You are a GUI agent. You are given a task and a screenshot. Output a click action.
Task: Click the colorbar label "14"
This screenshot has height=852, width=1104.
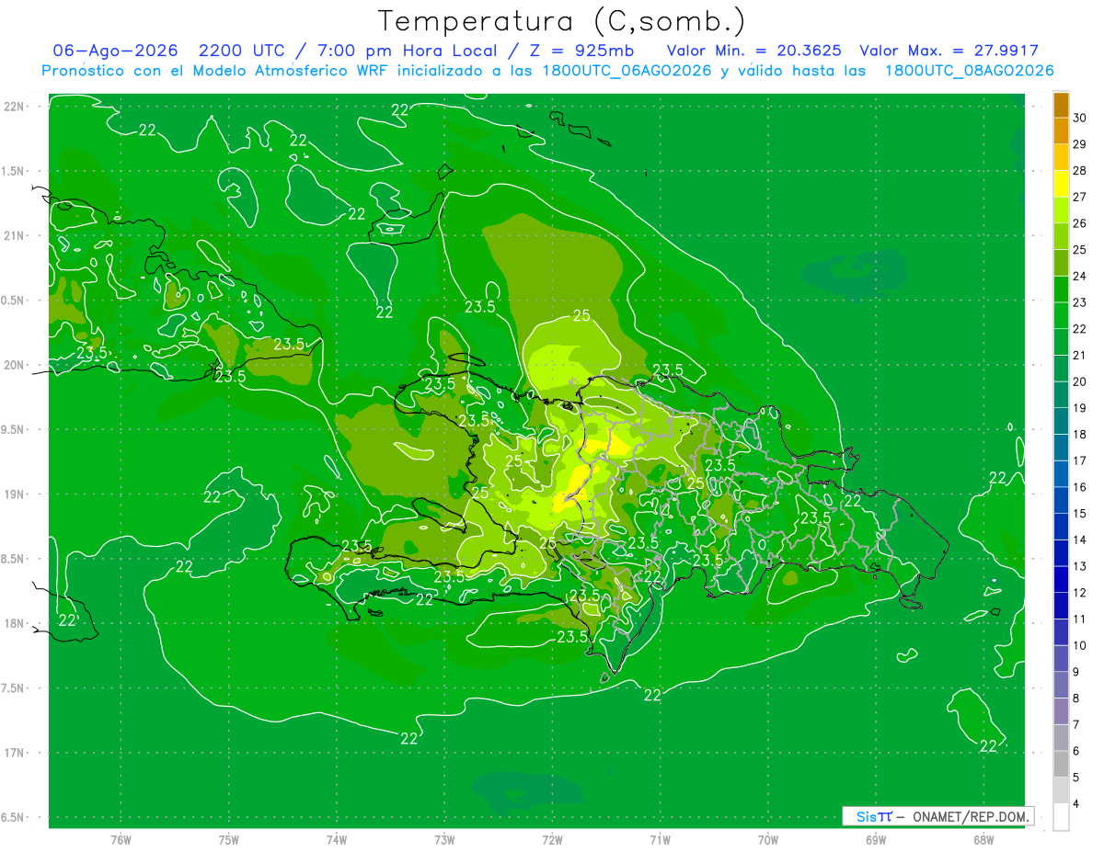click(x=1080, y=540)
